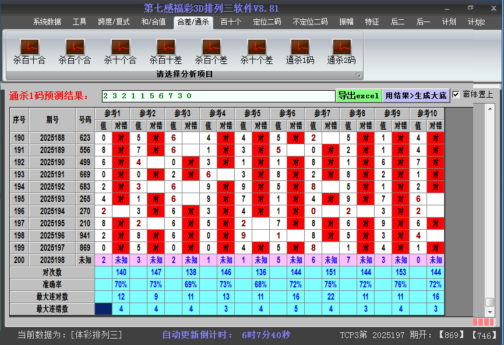This screenshot has height=345, width=504.
Task: Click the 自动更新倒计时 status text
Action: [226, 335]
